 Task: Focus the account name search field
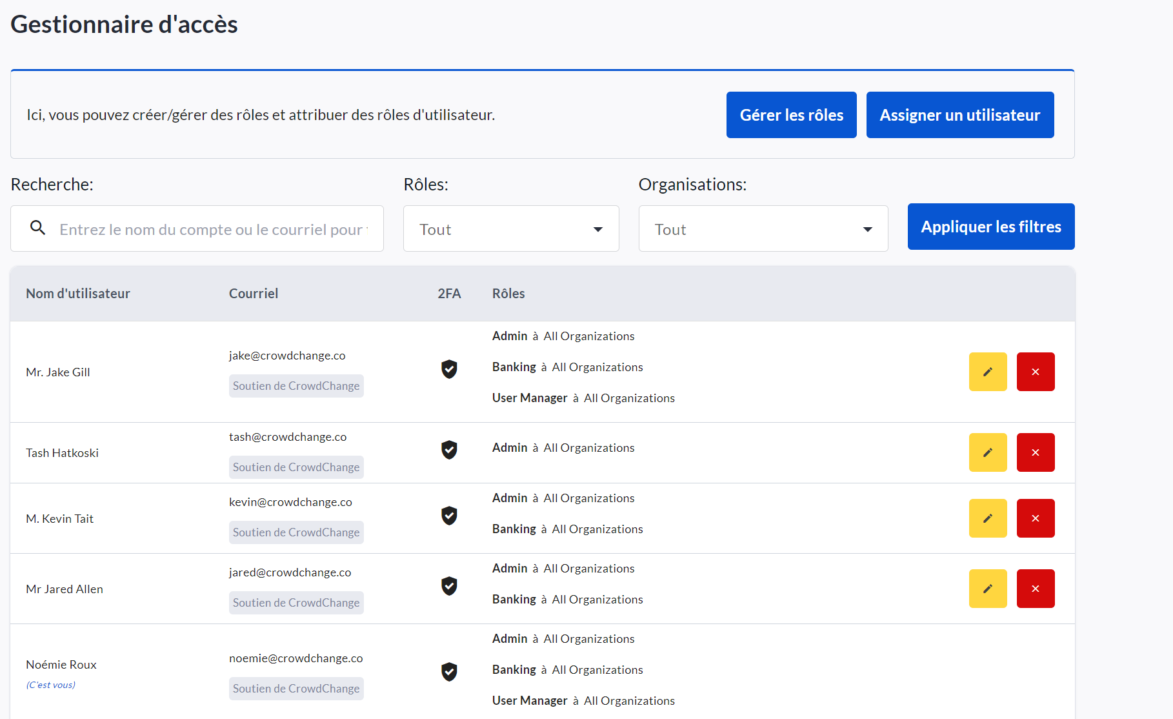(x=213, y=230)
